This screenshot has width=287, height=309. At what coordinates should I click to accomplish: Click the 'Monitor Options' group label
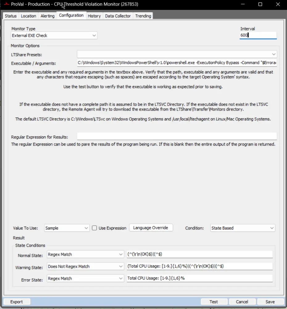[x=25, y=46]
